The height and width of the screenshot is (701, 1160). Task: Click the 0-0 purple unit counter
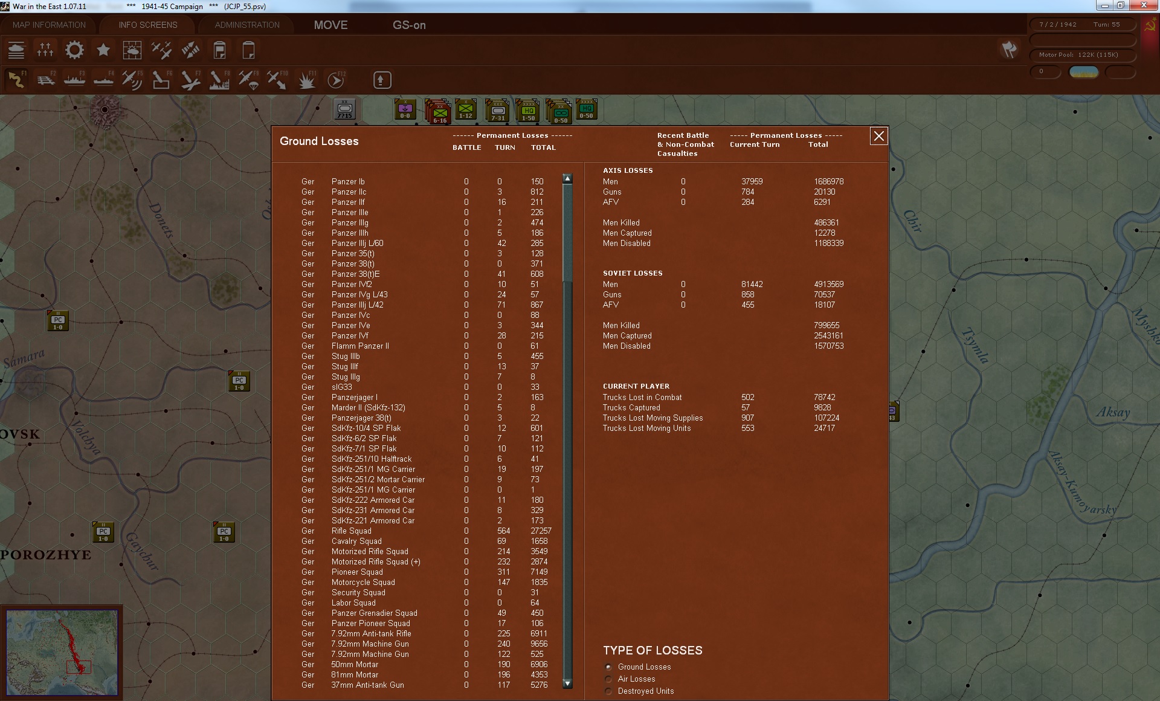tap(405, 109)
